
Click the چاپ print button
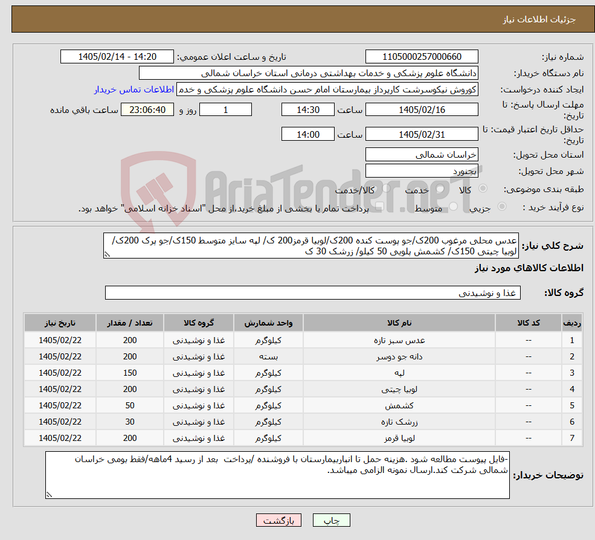(331, 520)
